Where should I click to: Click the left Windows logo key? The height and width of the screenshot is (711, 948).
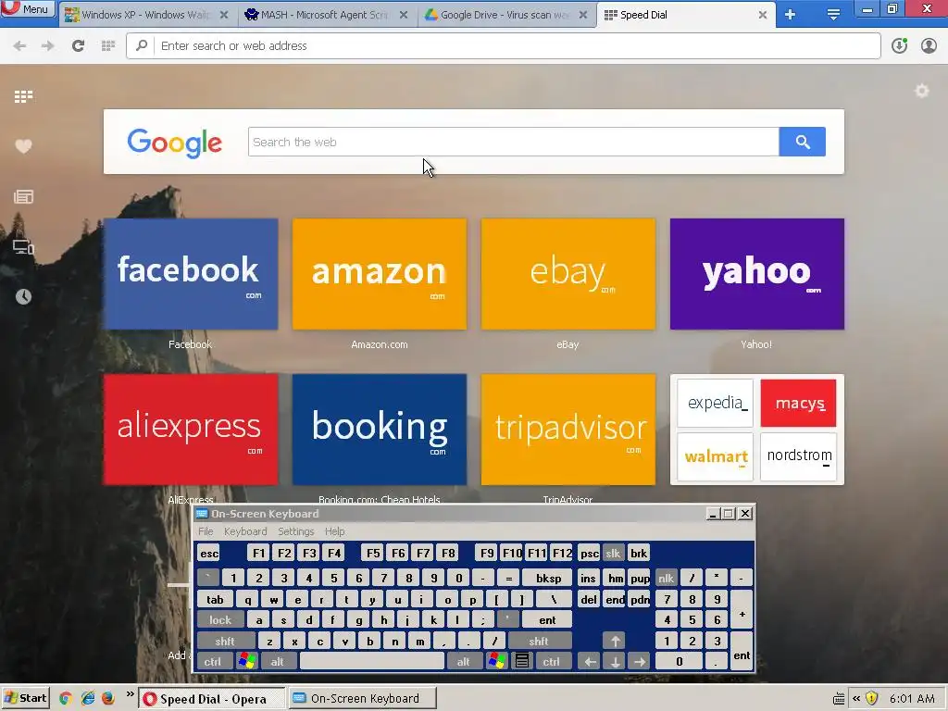pyautogui.click(x=246, y=661)
